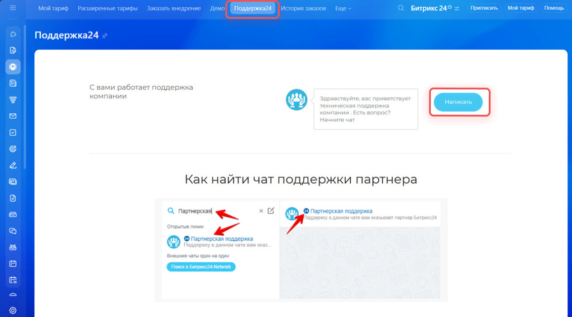Image resolution: width=572 pixels, height=317 pixels.
Task: Click the Написать button to start chat
Action: pos(458,102)
